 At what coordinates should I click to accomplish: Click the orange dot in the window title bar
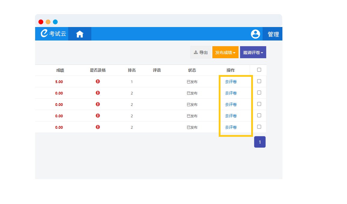click(x=48, y=22)
